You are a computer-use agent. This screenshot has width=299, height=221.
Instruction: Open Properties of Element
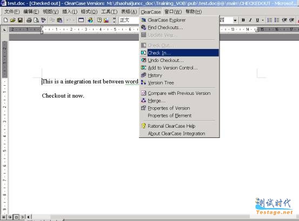click(180, 115)
